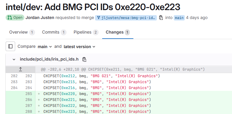Viewport: 232px width, 114px height.
Task: Open the main target branch link
Action: 179,18
